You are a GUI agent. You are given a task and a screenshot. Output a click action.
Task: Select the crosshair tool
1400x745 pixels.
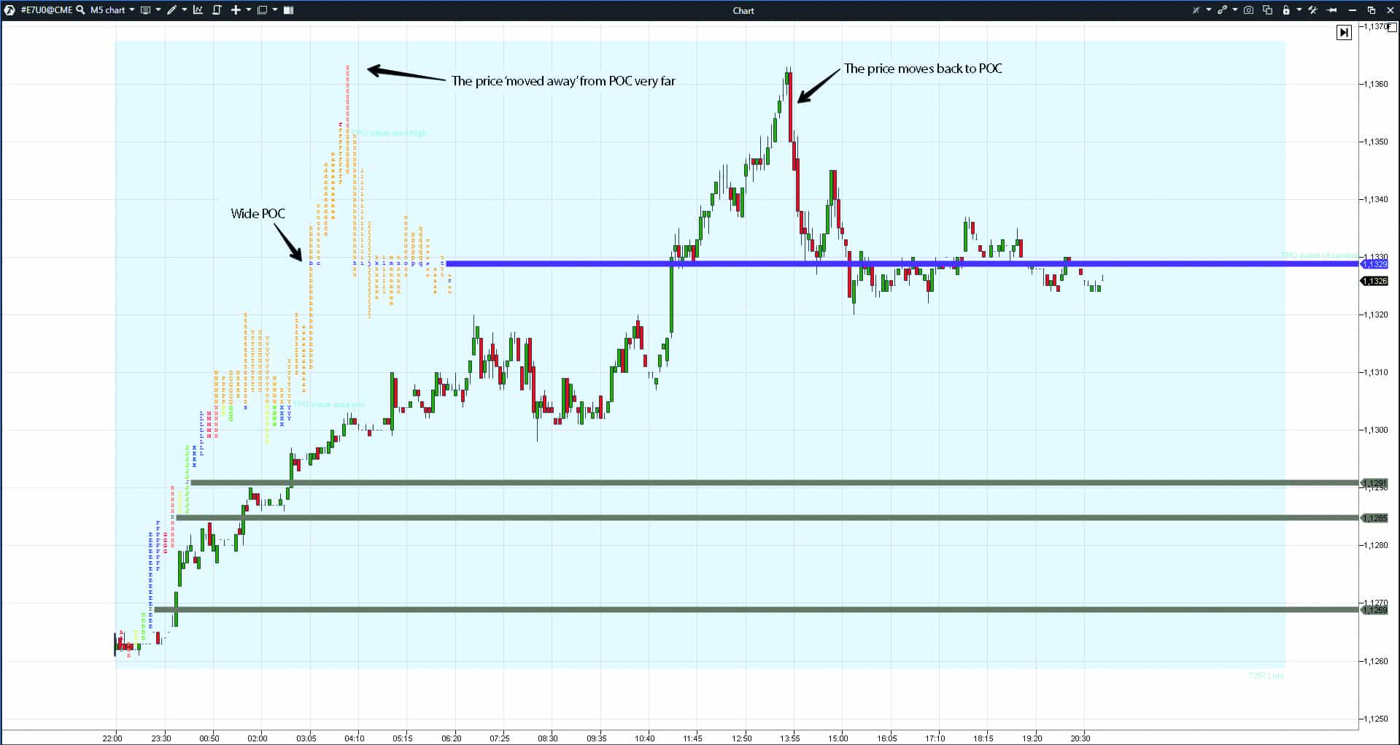click(x=236, y=10)
